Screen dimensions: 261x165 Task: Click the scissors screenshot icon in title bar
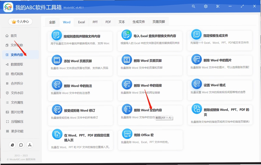point(218,6)
